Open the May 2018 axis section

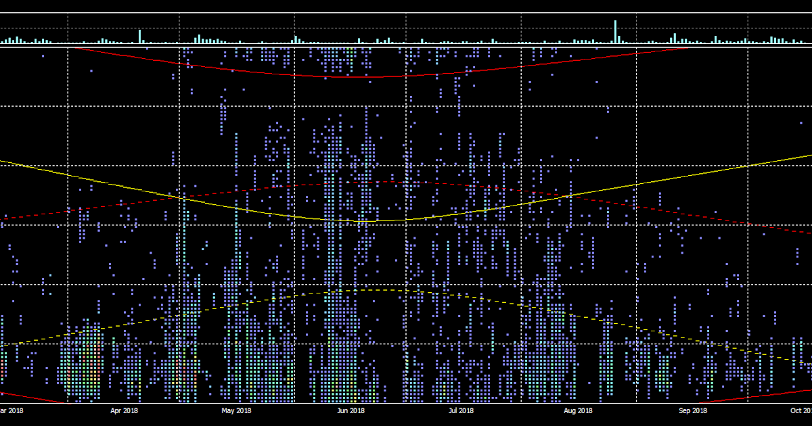tap(235, 410)
